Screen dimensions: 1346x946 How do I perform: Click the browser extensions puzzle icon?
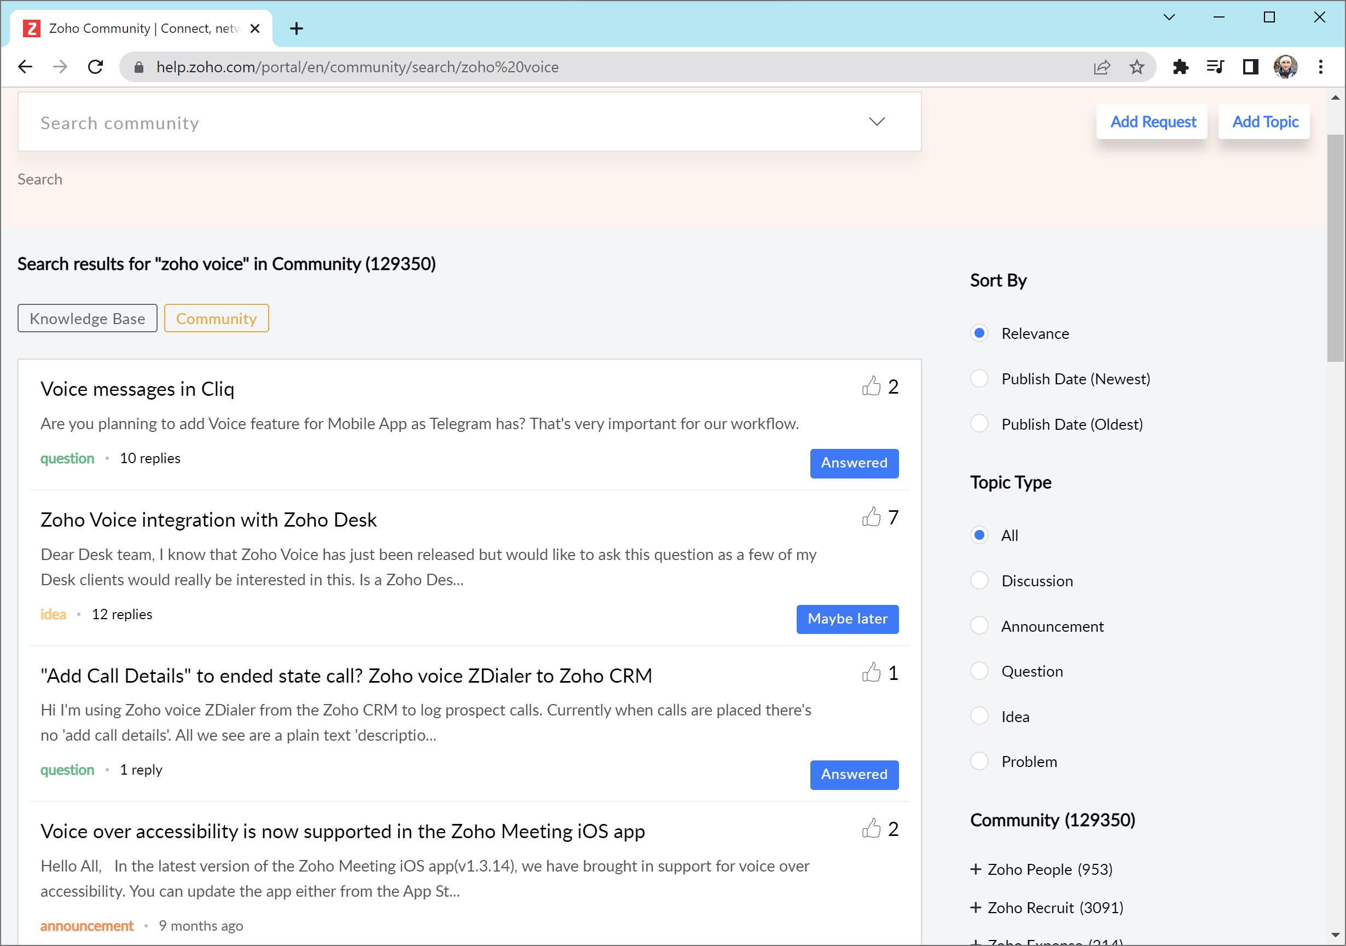[1181, 67]
